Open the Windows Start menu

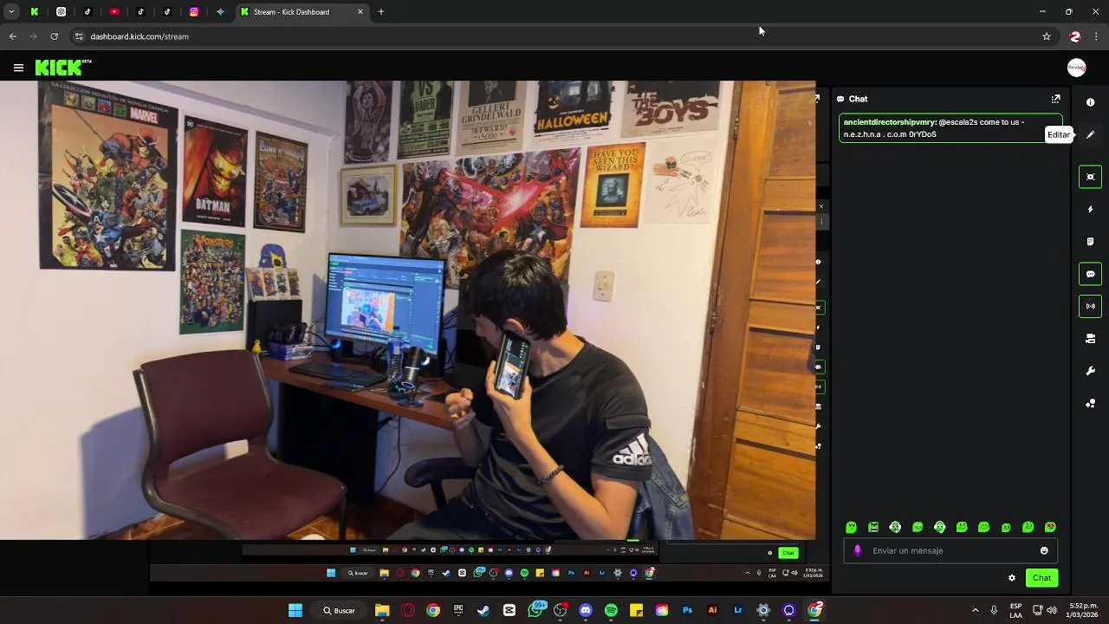point(295,610)
